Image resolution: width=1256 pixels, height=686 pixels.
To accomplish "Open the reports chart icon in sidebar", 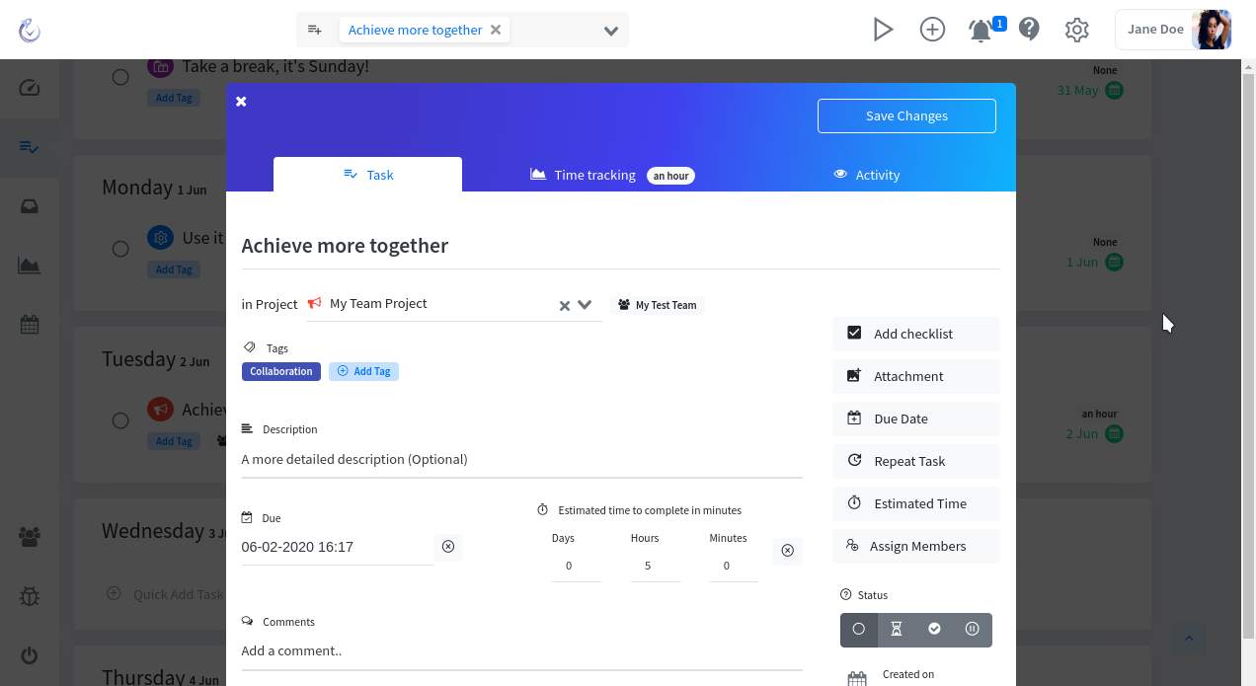I will click(x=30, y=266).
